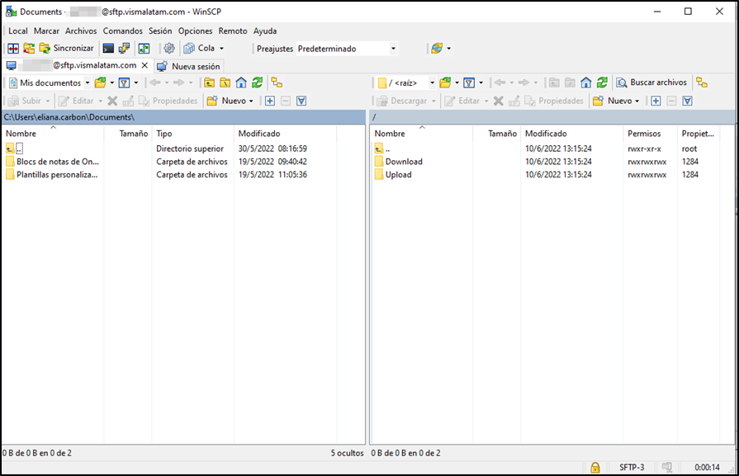Sort remote panel by Tamaño column
This screenshot has height=476, width=739.
(x=496, y=134)
